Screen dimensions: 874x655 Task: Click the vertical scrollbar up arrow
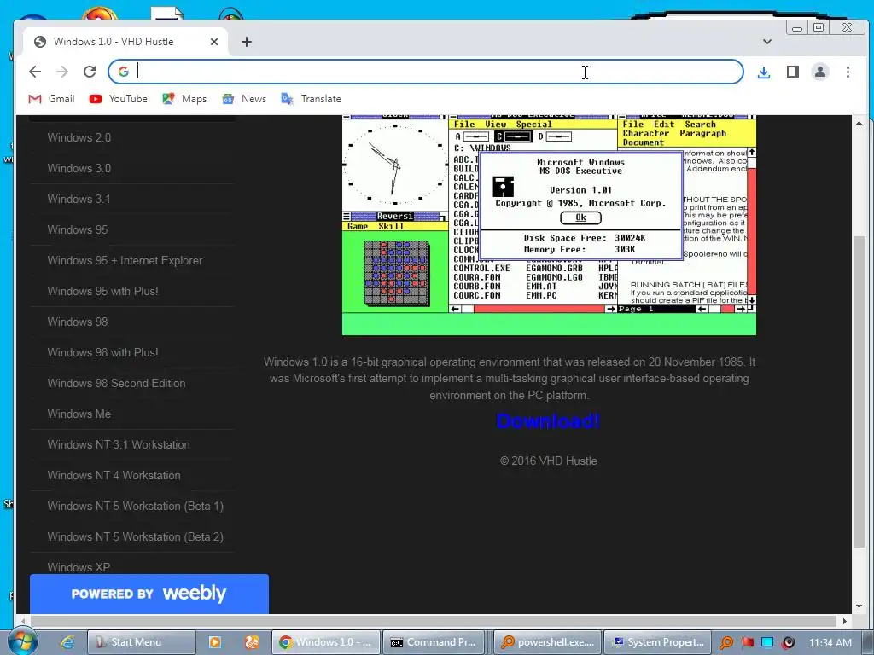[859, 123]
